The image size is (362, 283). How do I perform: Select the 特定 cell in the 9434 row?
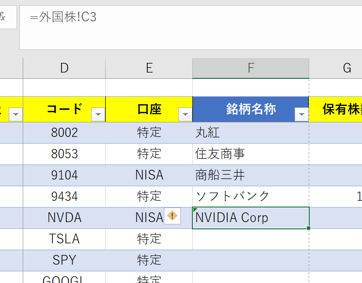149,196
